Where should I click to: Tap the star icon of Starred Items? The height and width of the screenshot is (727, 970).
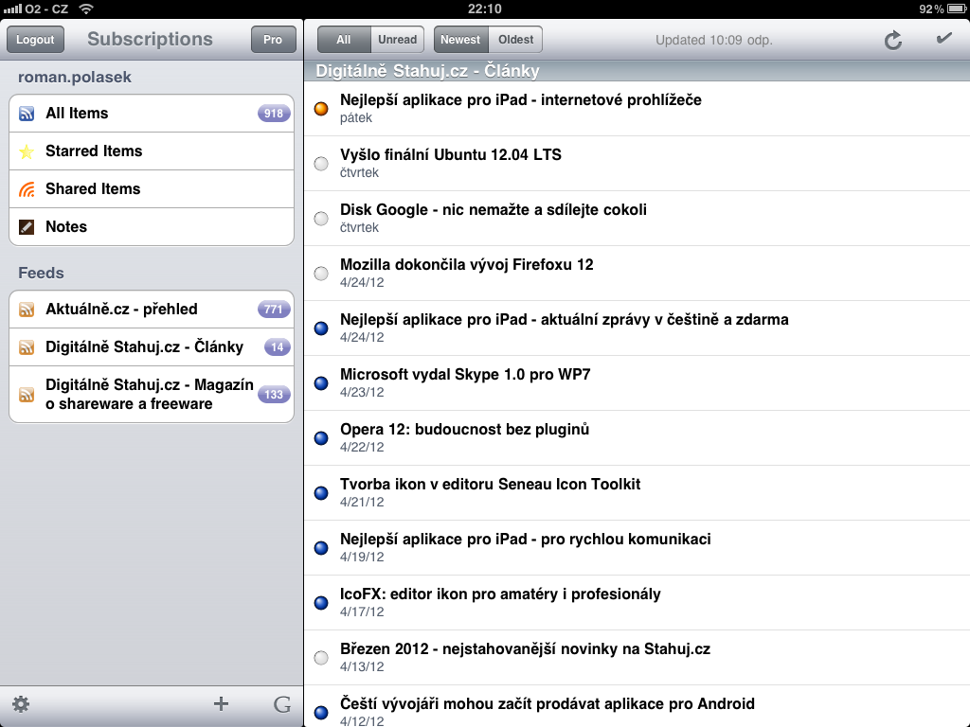pos(27,151)
